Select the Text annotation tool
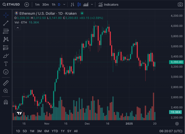185x134 pixels. 6,64
